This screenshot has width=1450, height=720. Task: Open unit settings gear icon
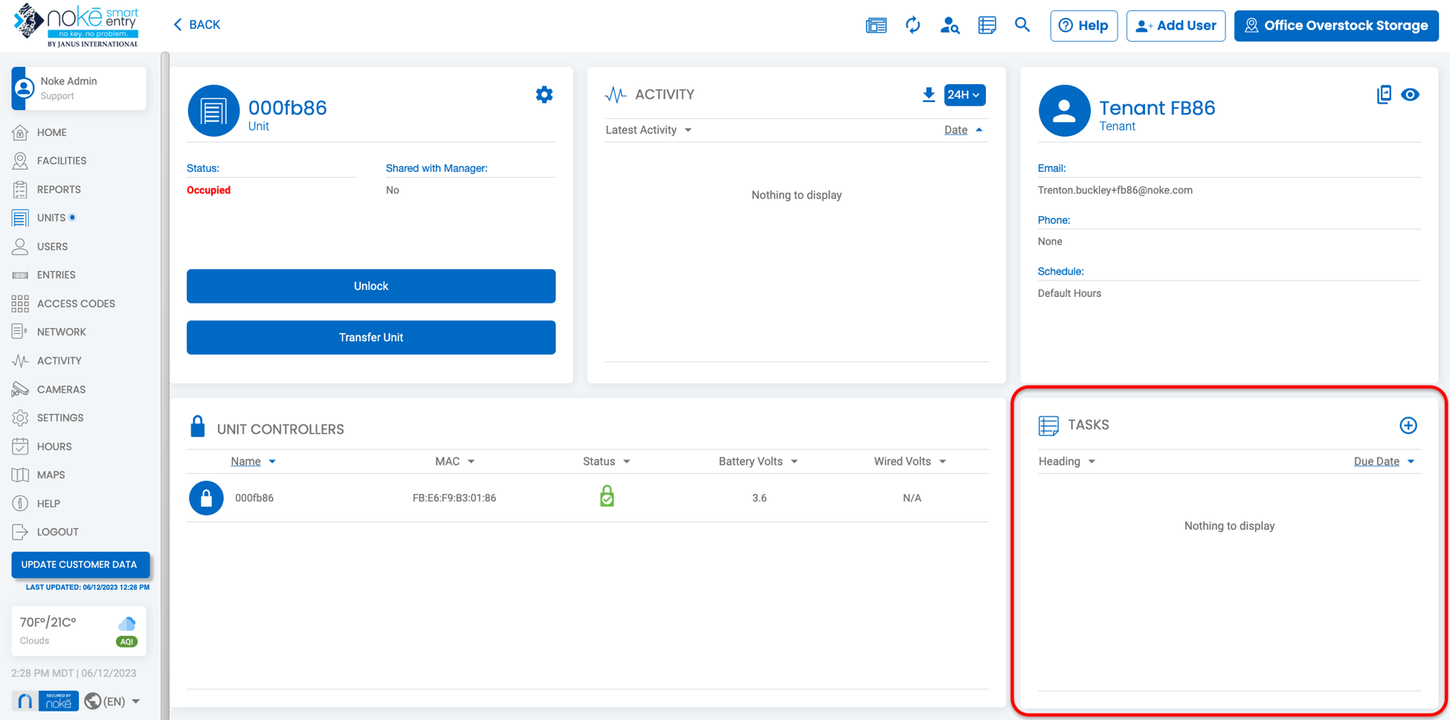click(544, 94)
